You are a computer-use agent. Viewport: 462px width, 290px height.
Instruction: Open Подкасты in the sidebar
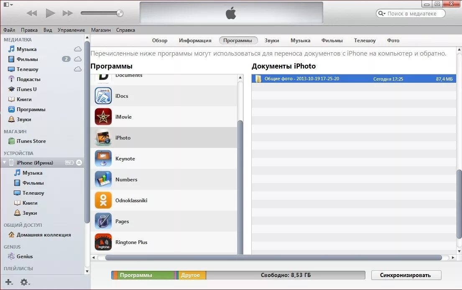pyautogui.click(x=28, y=79)
